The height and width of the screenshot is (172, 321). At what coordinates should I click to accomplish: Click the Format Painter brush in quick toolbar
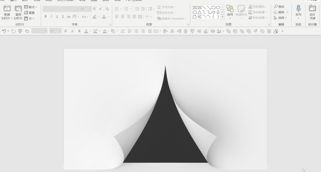click(x=256, y=31)
